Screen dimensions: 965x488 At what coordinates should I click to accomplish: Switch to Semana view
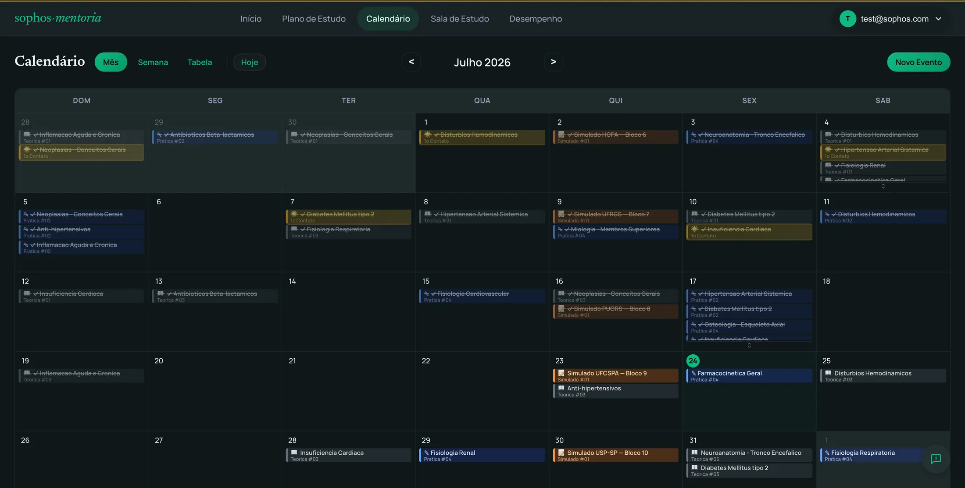(153, 62)
